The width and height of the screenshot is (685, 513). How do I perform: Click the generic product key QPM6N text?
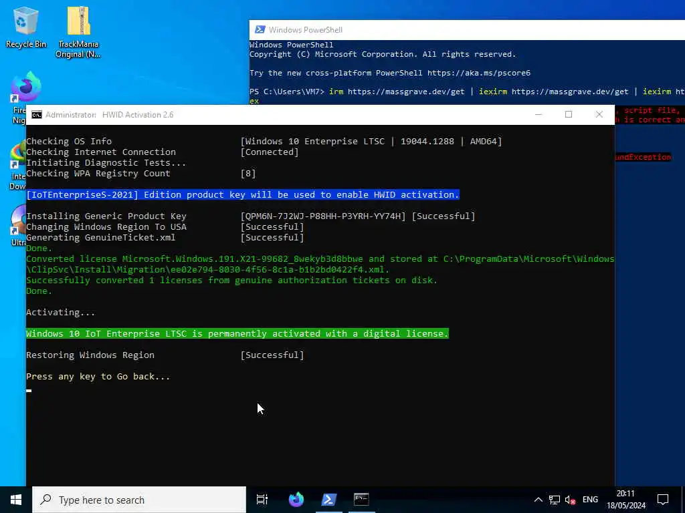point(323,216)
